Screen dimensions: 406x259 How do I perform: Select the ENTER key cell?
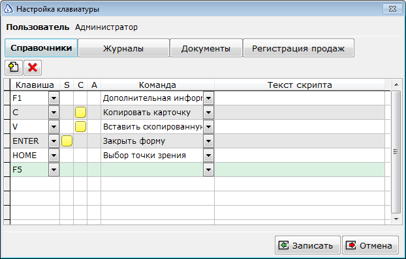click(29, 141)
